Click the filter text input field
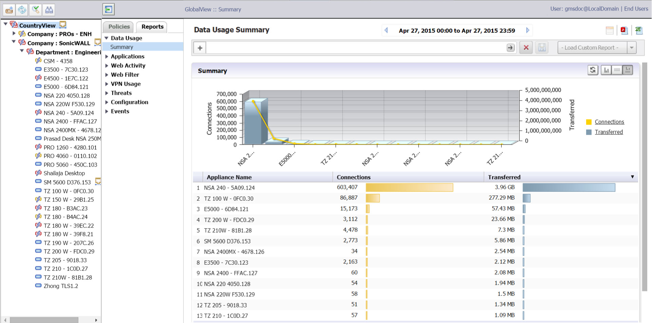 pos(356,48)
